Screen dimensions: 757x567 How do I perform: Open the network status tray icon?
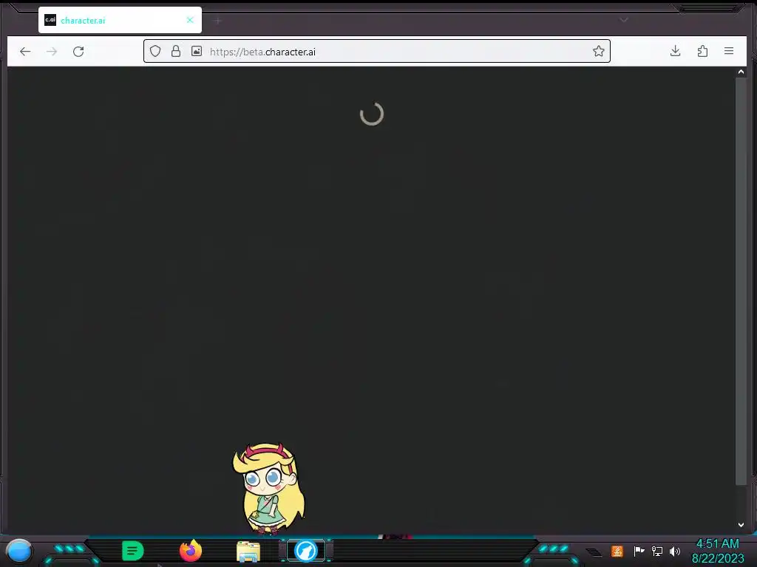(657, 551)
